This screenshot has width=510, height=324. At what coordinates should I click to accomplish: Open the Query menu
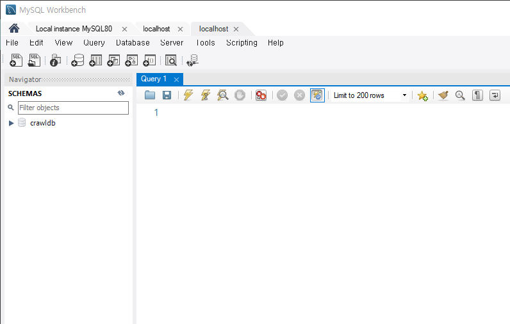pos(94,42)
